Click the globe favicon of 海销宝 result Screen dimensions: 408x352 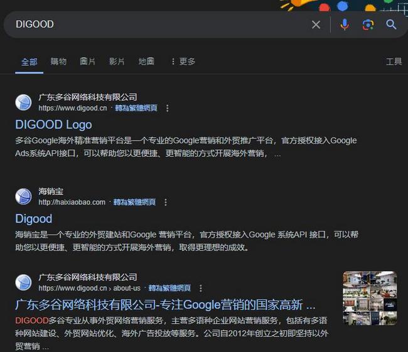[23, 196]
